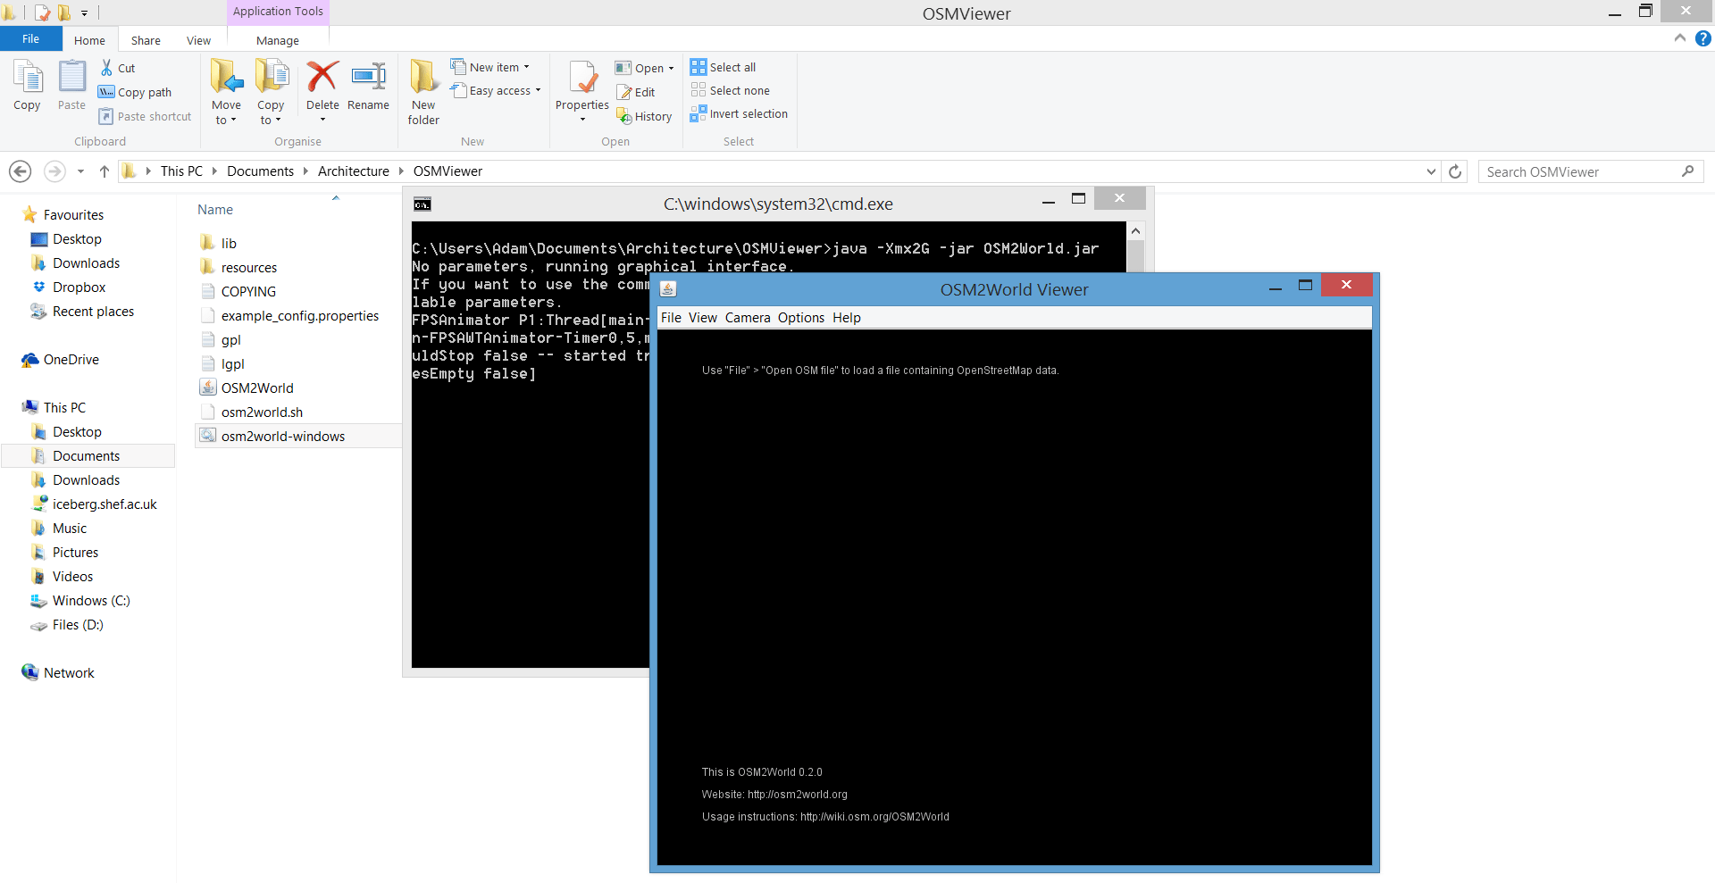Expand the Easy access dropdown
The image size is (1715, 883).
(538, 90)
